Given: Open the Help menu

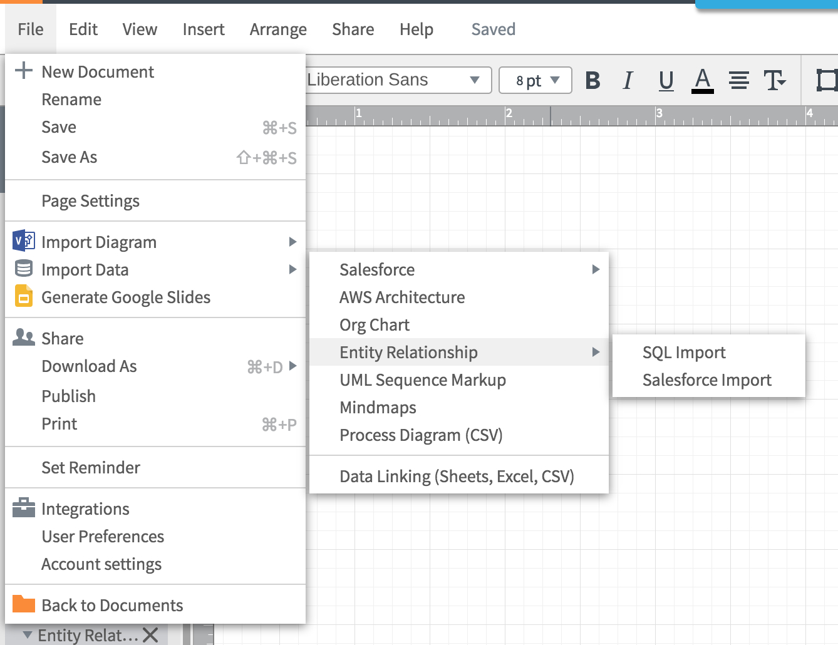Looking at the screenshot, I should 416,29.
